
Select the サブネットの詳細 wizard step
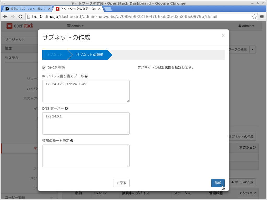89,55
